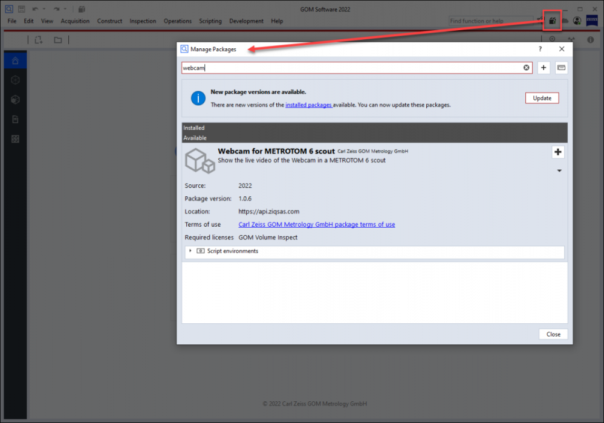
Task: Open the Inspection menu
Action: click(143, 21)
